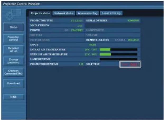Switch to the Network status tab
The width and height of the screenshot is (164, 120).
[64, 13]
